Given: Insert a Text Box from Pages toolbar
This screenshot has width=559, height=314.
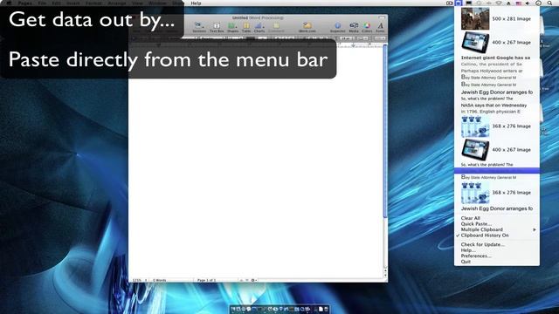Looking at the screenshot, I should pos(217,27).
